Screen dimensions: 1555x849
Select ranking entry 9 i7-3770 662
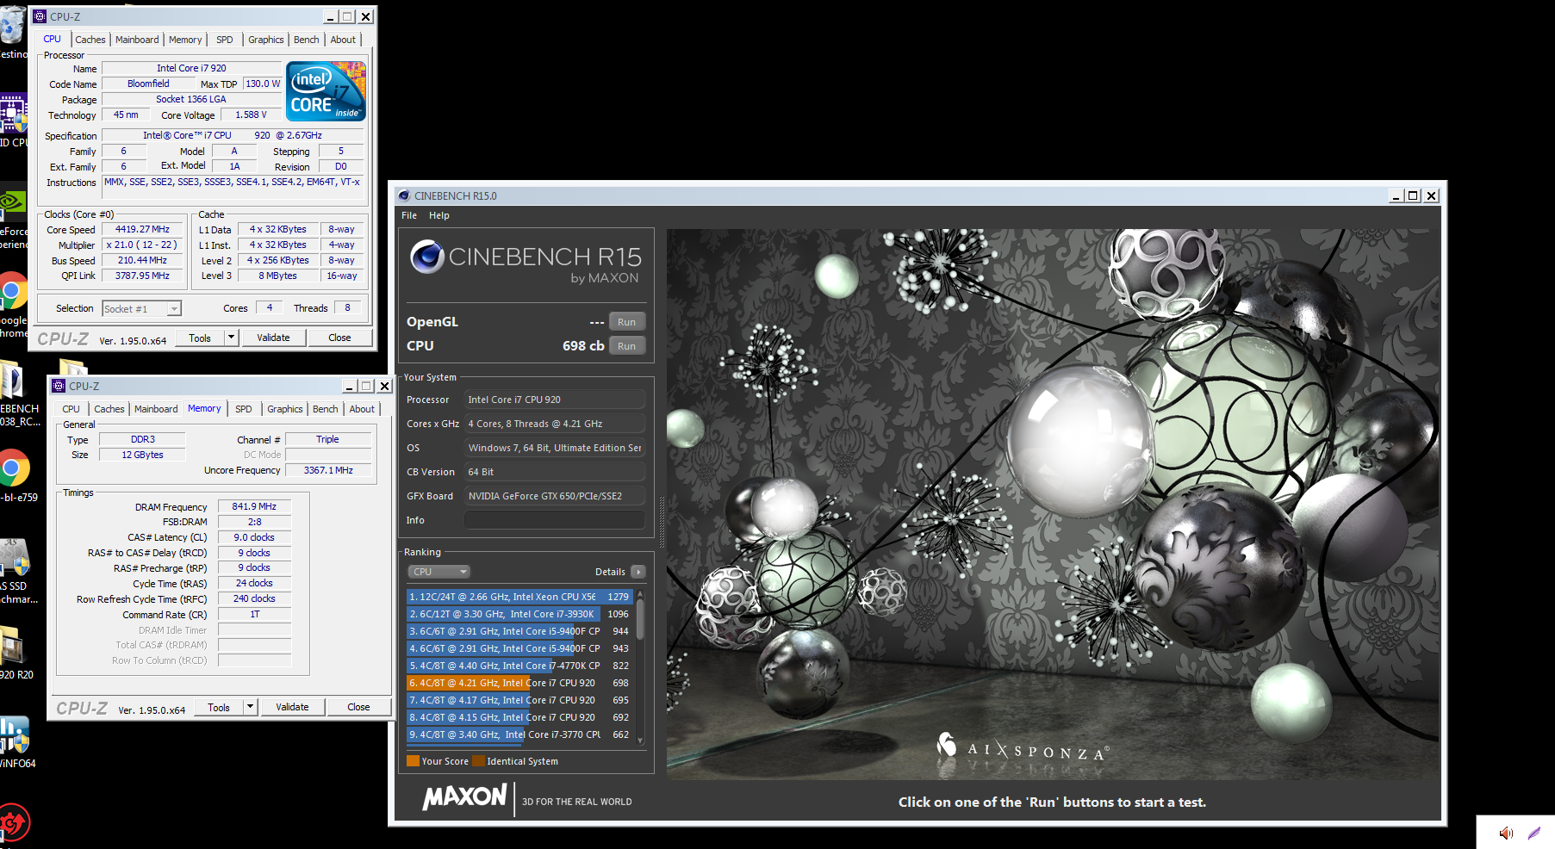pyautogui.click(x=519, y=734)
